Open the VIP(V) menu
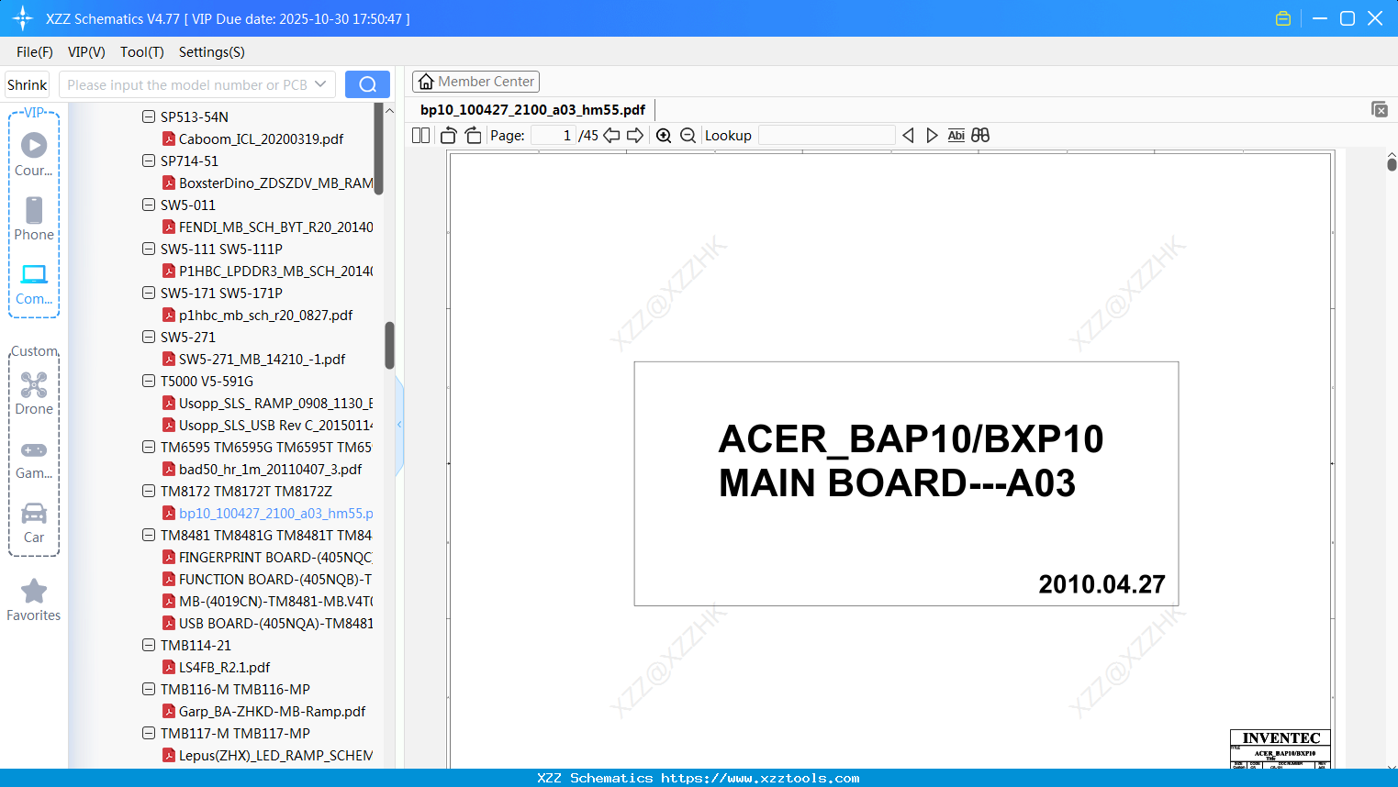 tap(86, 51)
